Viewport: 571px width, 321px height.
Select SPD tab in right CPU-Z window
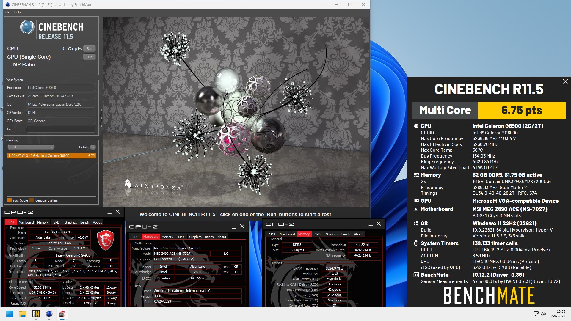pyautogui.click(x=318, y=234)
